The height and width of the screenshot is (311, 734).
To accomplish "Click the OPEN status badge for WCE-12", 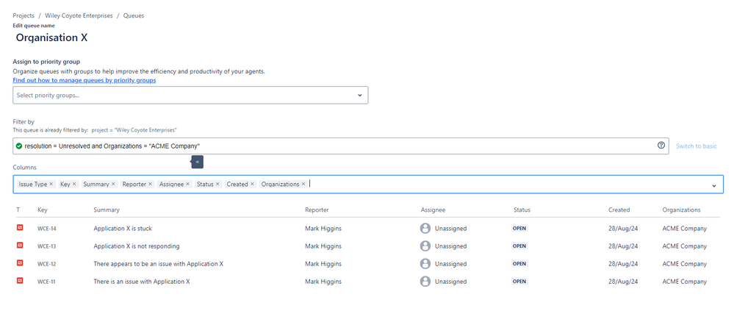I will (x=519, y=264).
